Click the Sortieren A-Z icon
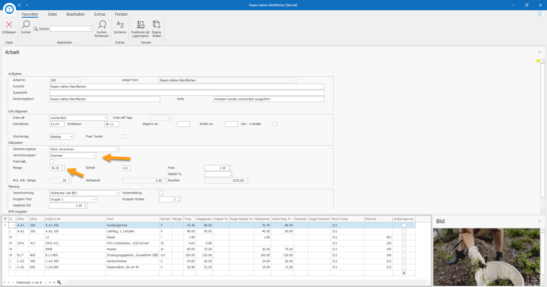Image resolution: width=547 pixels, height=287 pixels. [x=120, y=25]
